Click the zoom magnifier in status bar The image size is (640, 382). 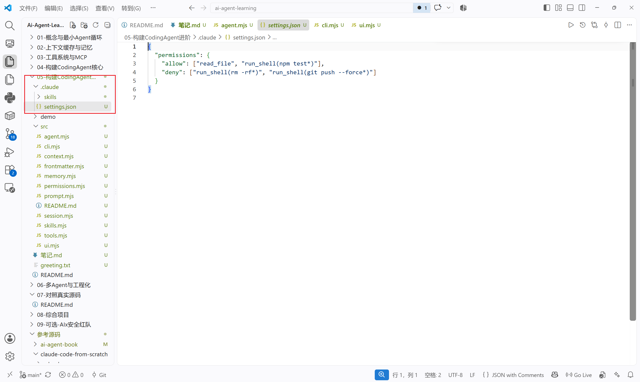tap(382, 375)
